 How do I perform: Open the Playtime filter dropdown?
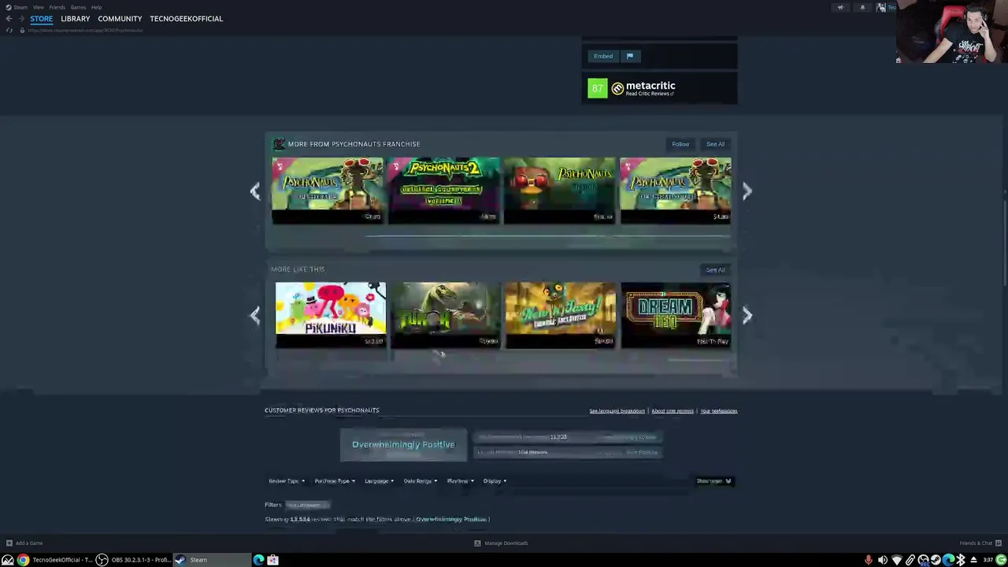pos(460,481)
